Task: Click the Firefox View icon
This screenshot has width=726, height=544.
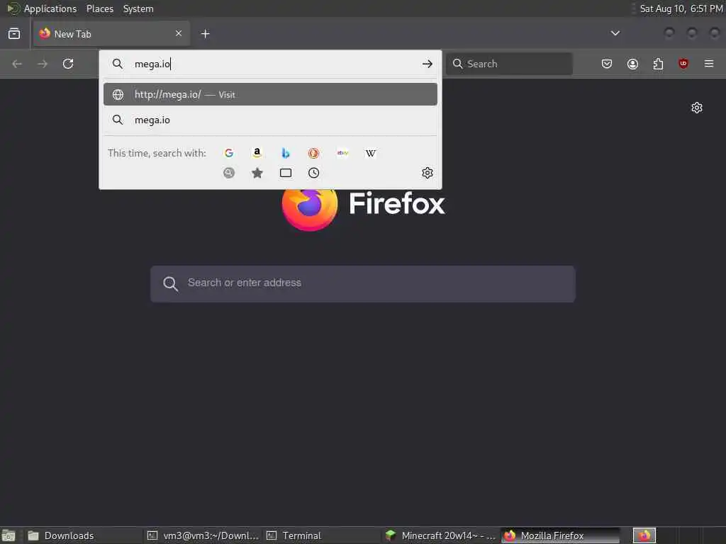Action: point(14,34)
